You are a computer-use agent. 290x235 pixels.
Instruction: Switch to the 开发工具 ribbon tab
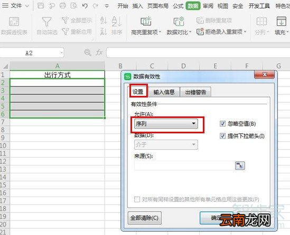pyautogui.click(x=259, y=6)
